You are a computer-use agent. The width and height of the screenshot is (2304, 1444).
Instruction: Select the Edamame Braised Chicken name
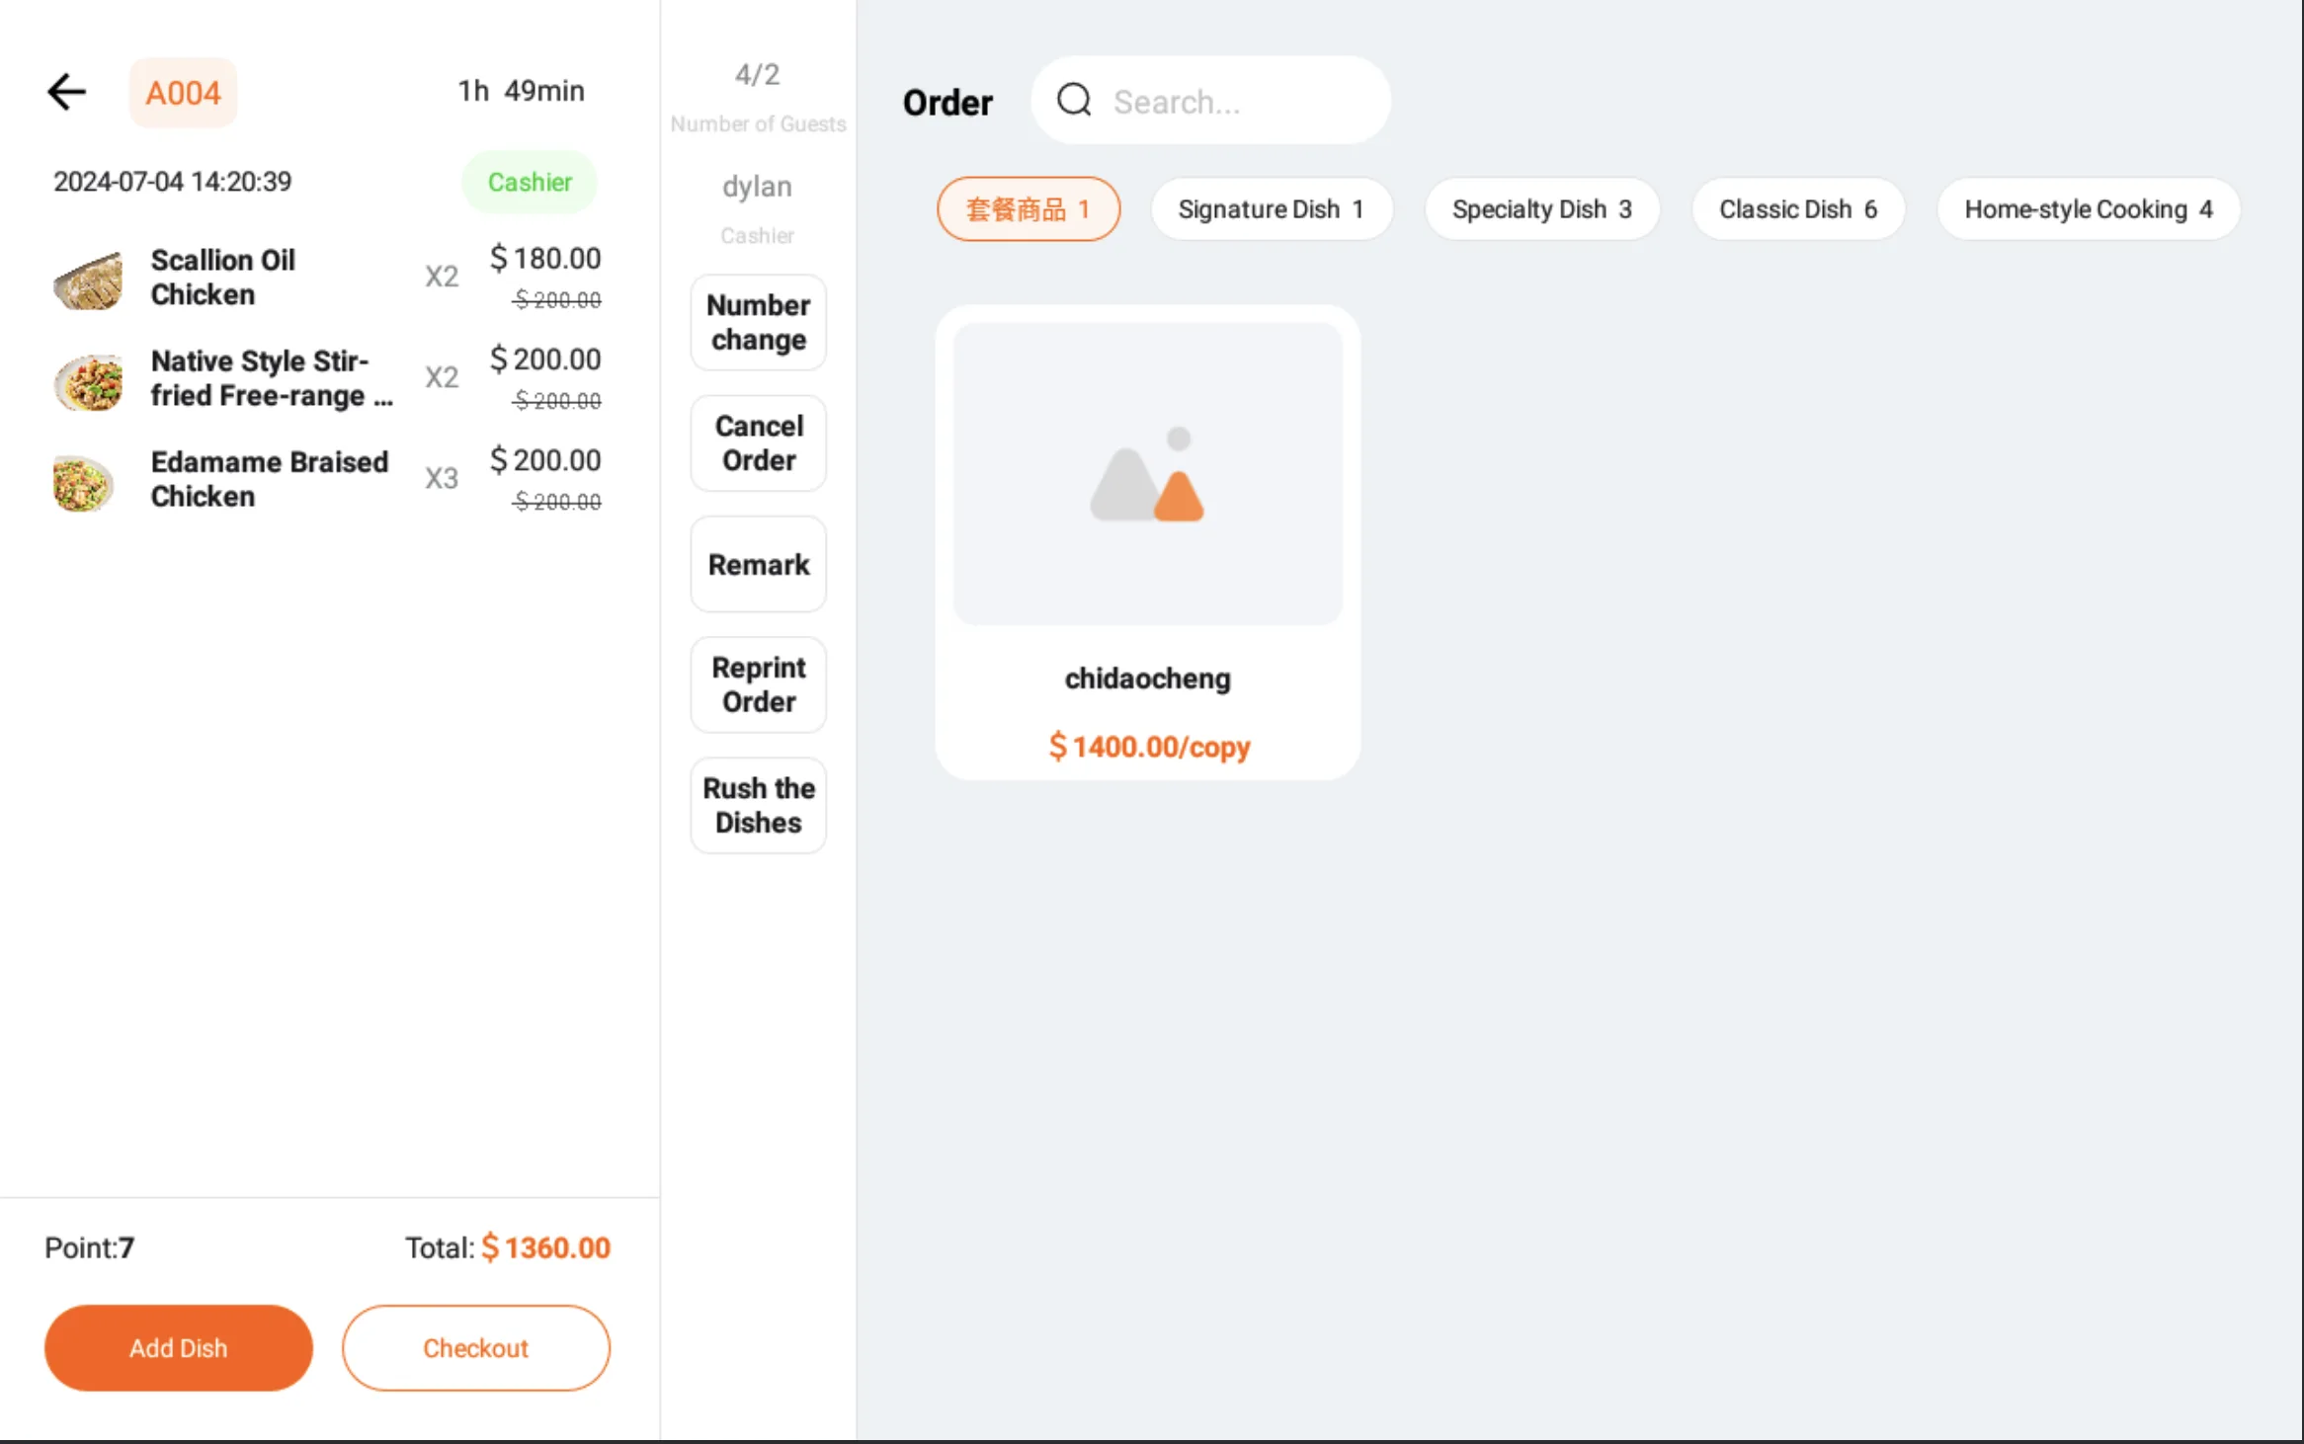pos(270,479)
